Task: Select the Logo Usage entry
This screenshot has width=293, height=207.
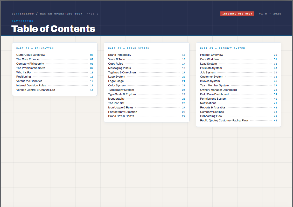Action: point(146,81)
